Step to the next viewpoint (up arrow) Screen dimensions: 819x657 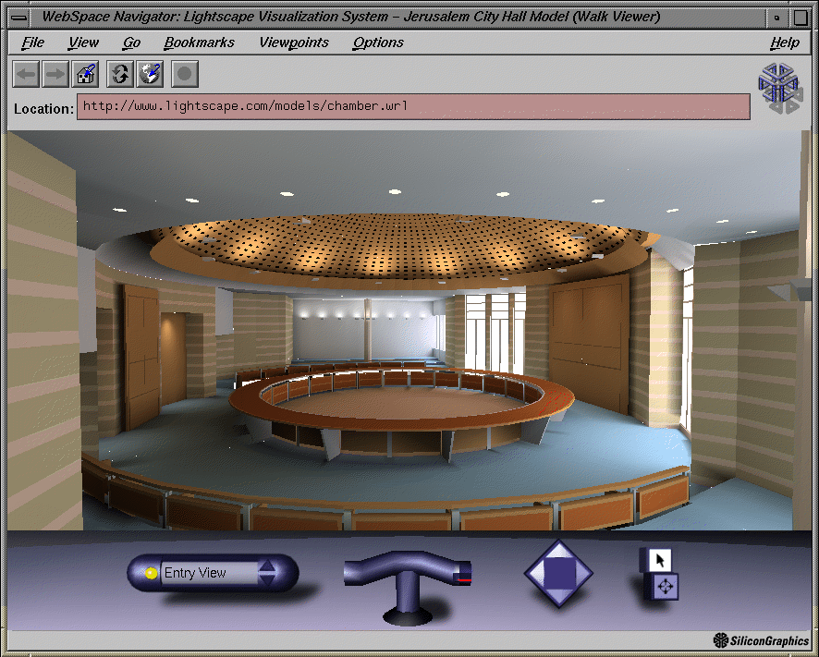coord(267,566)
